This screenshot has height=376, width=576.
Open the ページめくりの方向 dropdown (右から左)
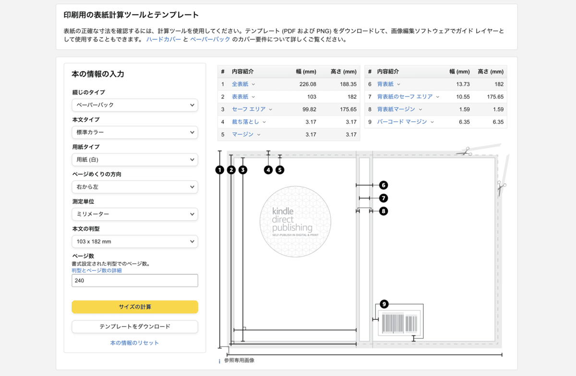click(x=135, y=187)
